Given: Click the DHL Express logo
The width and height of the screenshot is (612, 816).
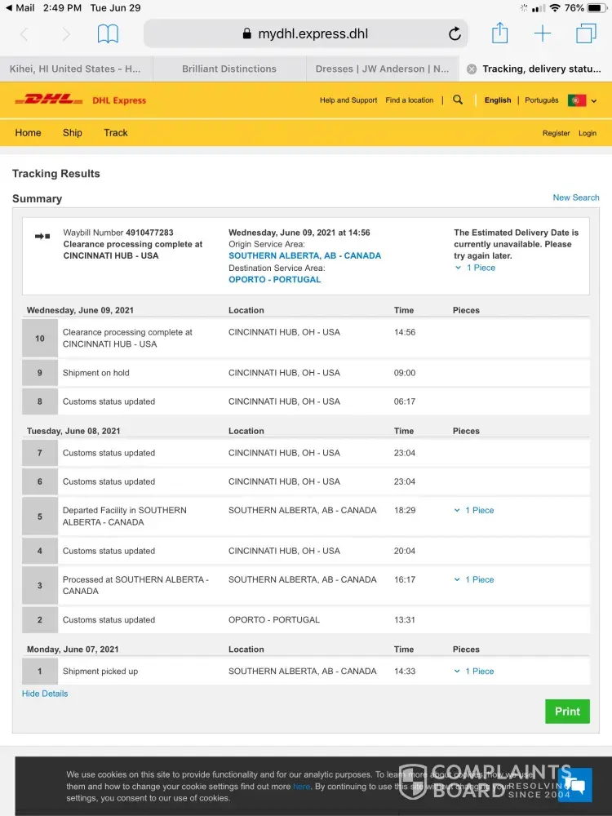Looking at the screenshot, I should [x=82, y=100].
